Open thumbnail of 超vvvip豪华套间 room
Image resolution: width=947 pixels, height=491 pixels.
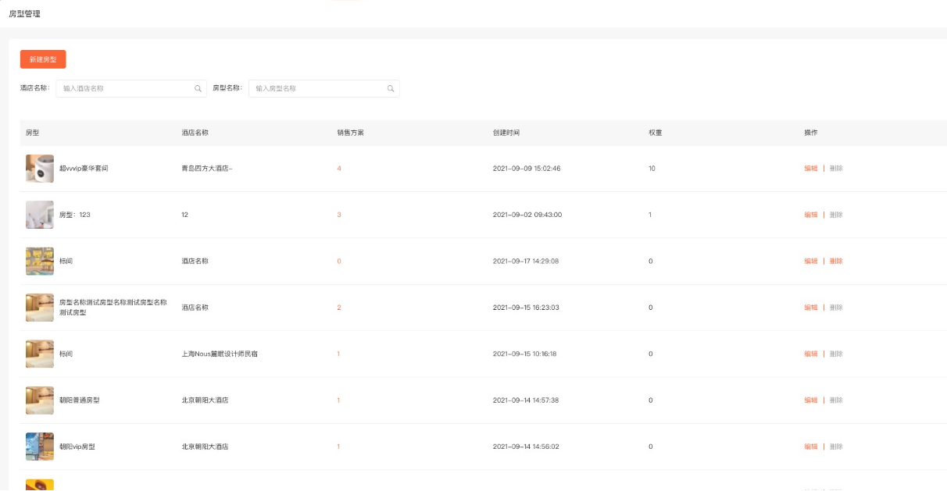40,169
